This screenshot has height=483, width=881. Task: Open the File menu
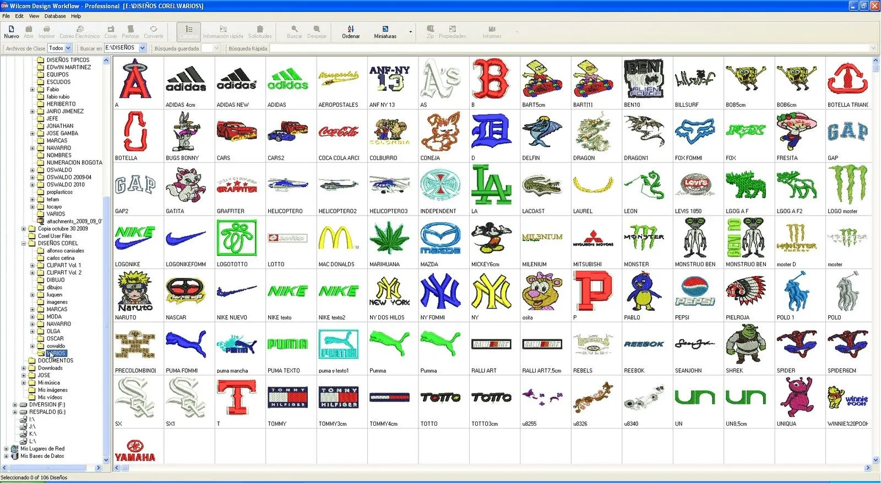click(6, 16)
